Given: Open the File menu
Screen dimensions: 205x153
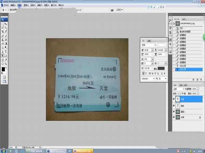Looking at the screenshot, I should click(x=5, y=6).
